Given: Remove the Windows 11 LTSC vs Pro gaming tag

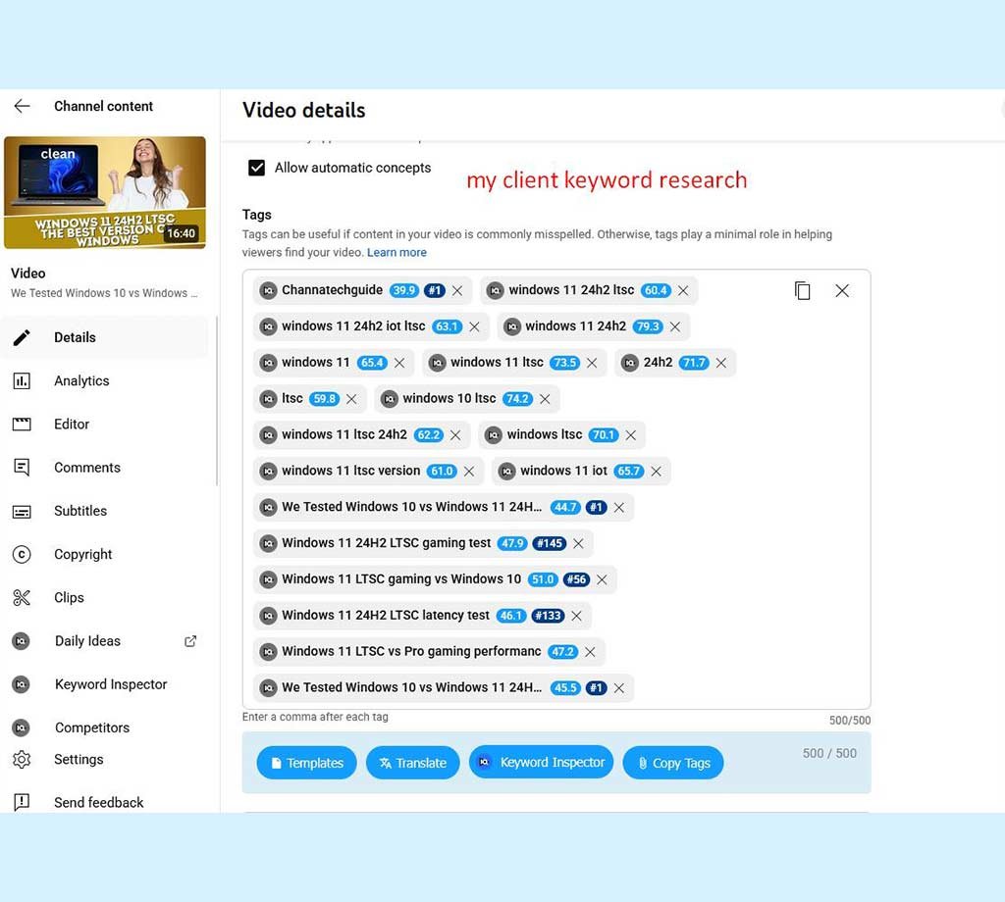Looking at the screenshot, I should coord(590,652).
